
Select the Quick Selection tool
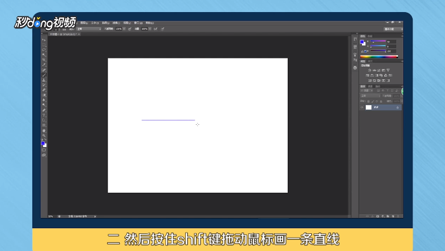tap(44, 55)
